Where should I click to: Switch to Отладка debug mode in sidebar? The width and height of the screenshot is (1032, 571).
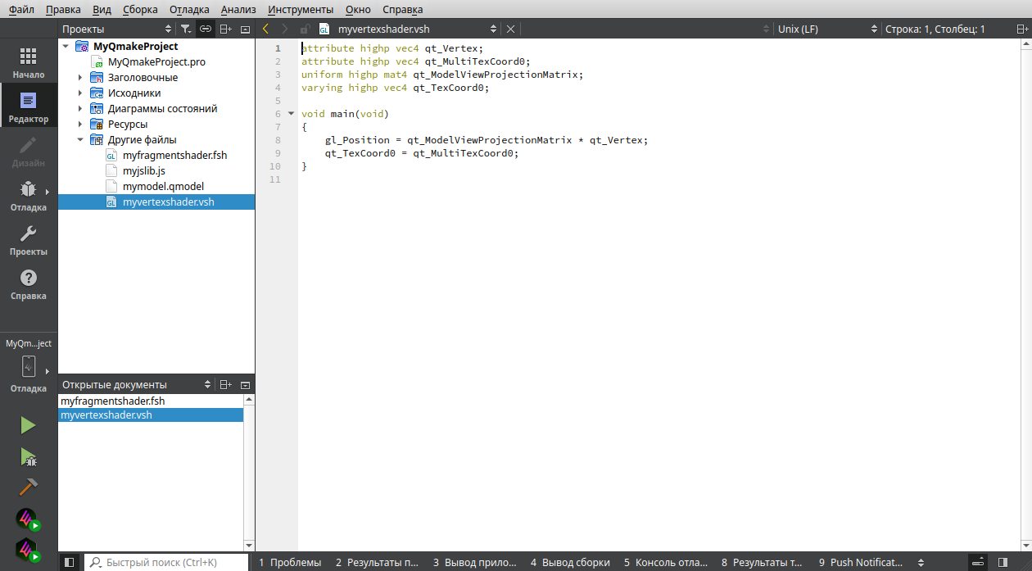(29, 195)
